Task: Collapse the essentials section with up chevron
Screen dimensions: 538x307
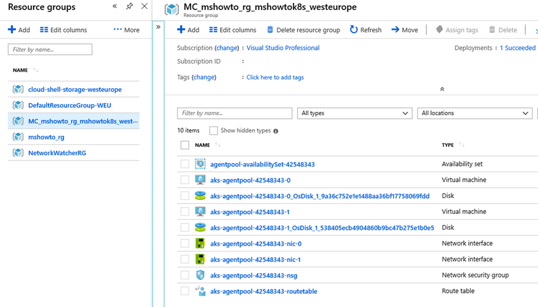Action: point(442,89)
